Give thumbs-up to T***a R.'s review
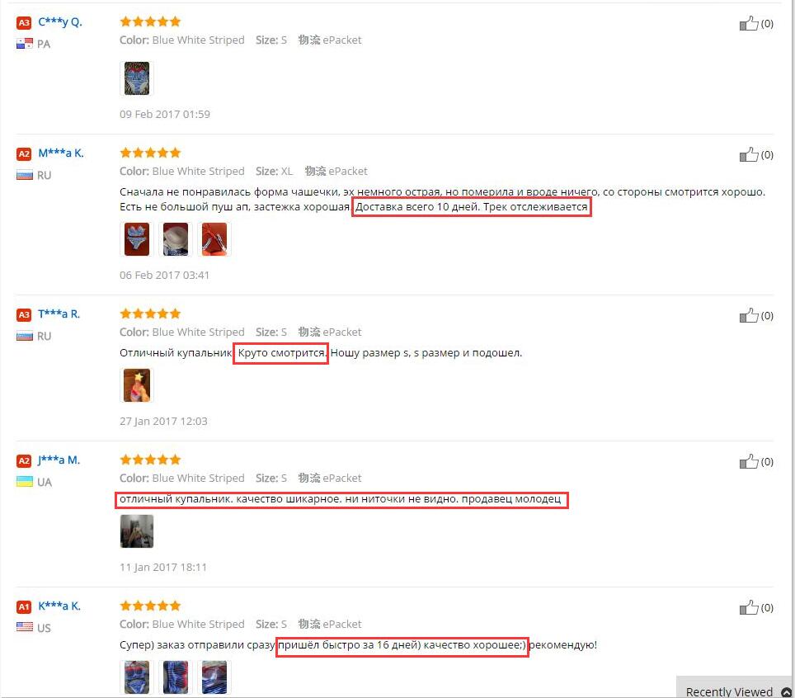This screenshot has height=698, width=795. 748,315
